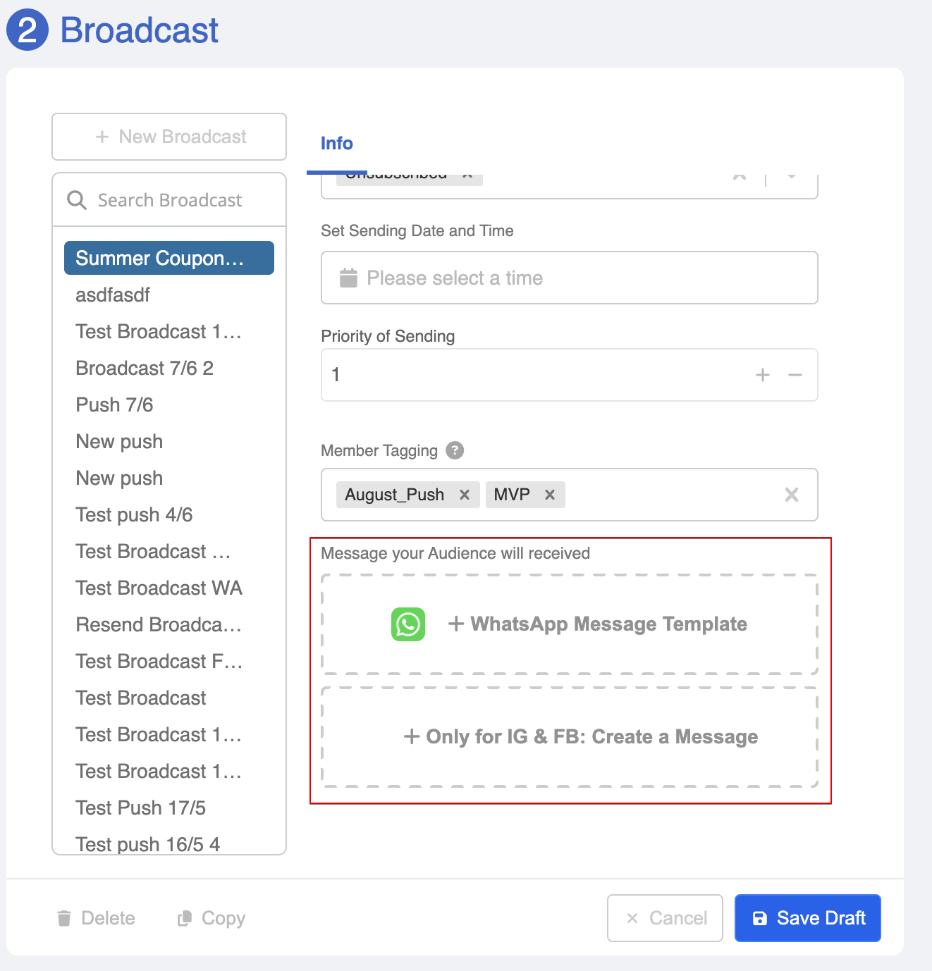
Task: Cancel broadcast editing
Action: (x=665, y=918)
